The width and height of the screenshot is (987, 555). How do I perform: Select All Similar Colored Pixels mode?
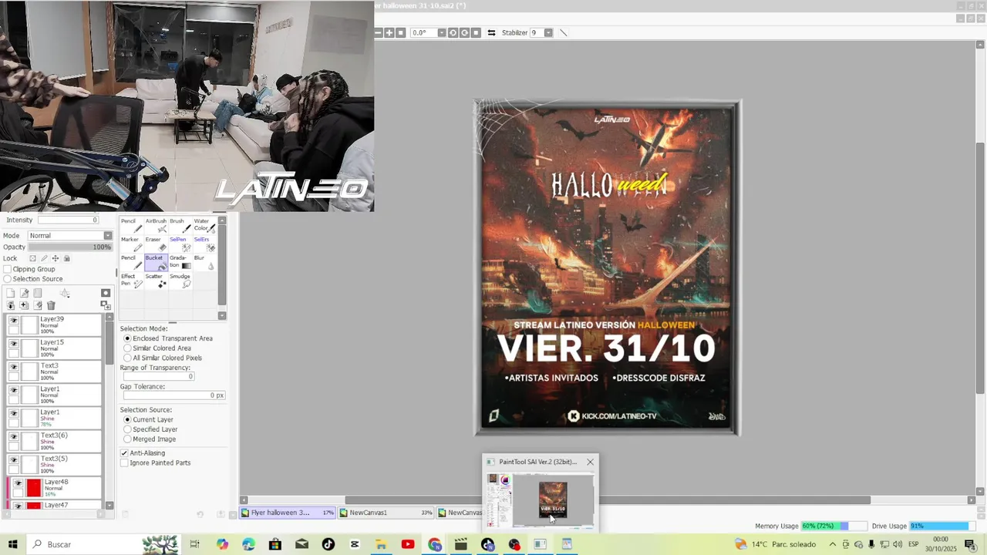pos(127,358)
